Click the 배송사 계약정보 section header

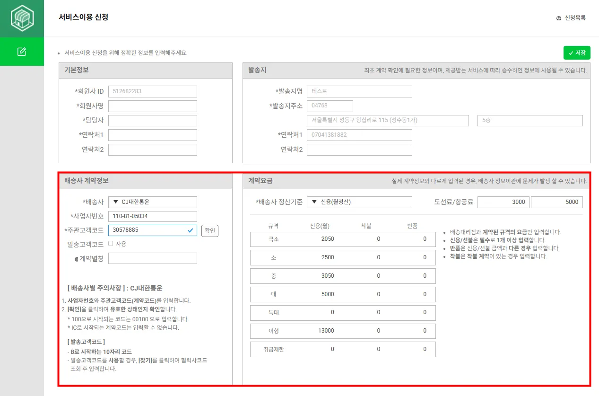pyautogui.click(x=87, y=181)
